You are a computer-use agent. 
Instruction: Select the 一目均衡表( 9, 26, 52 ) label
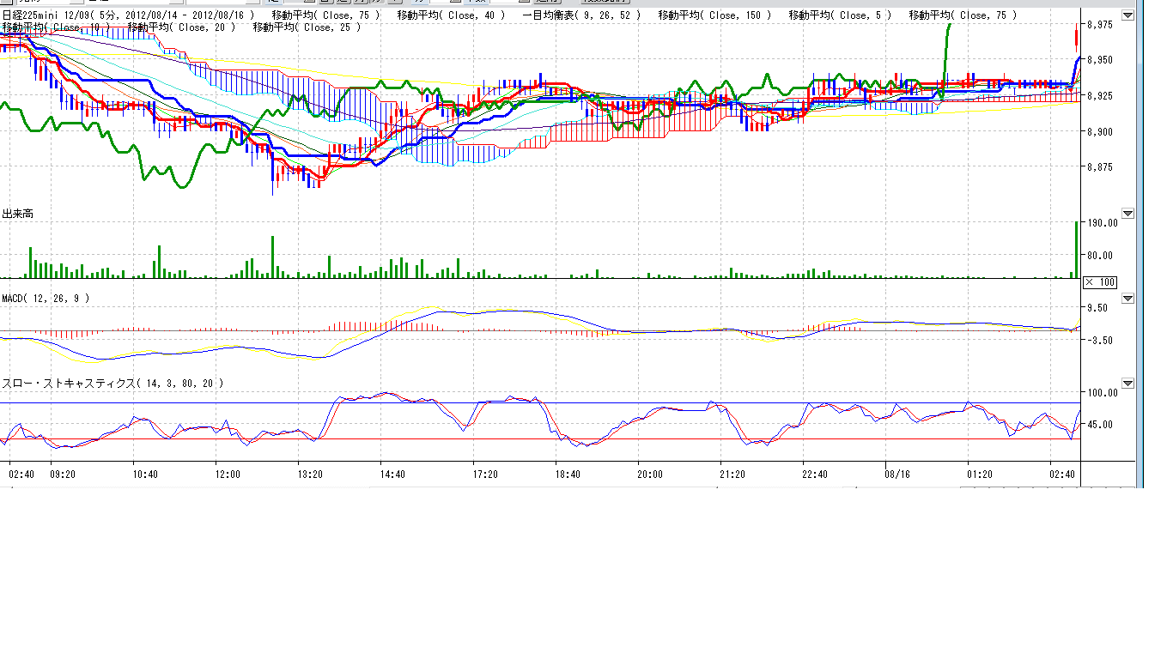[580, 15]
